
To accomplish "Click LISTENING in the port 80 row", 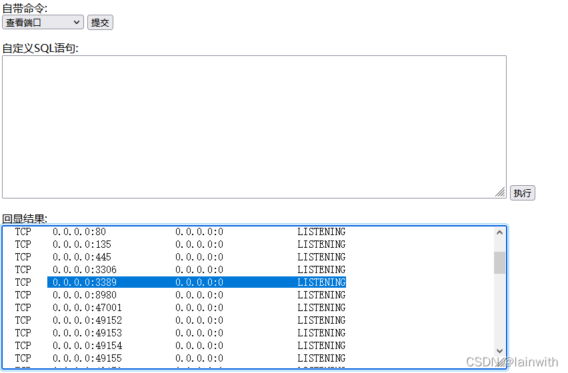I will click(x=321, y=232).
